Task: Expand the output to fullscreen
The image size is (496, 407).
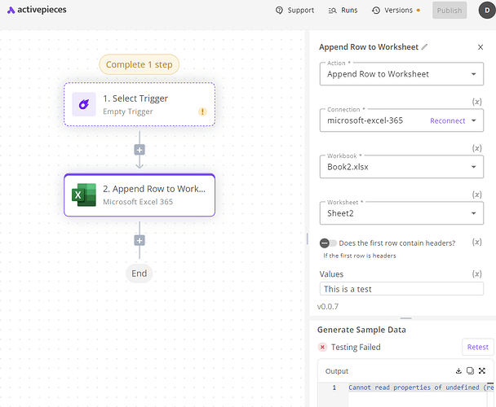Action: coord(482,370)
